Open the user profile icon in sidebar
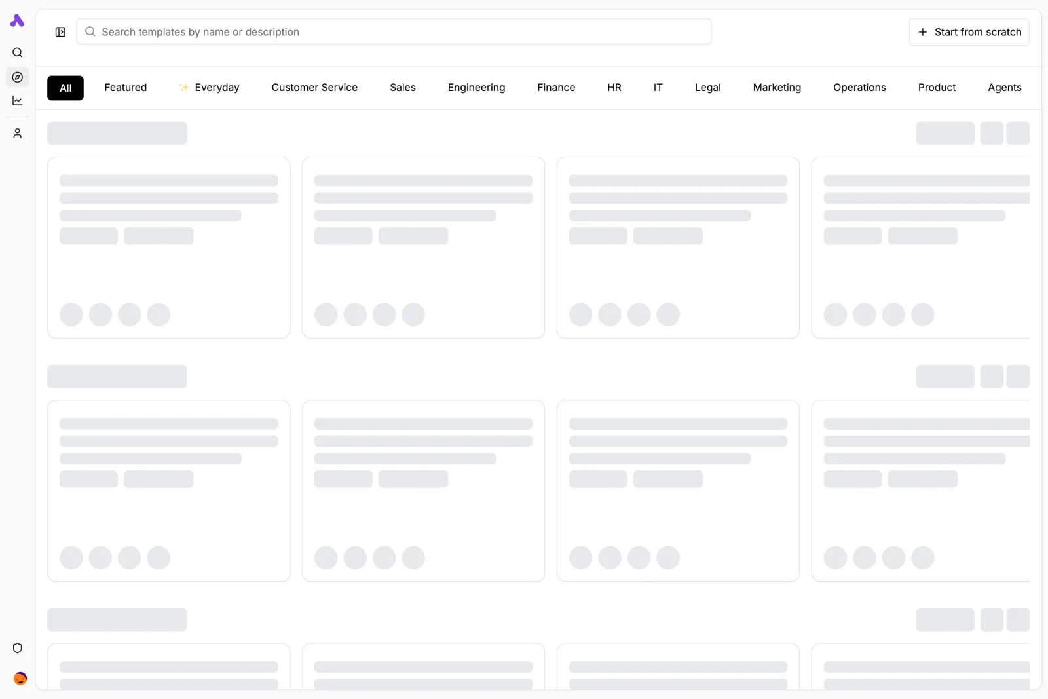The height and width of the screenshot is (699, 1048). click(x=18, y=134)
